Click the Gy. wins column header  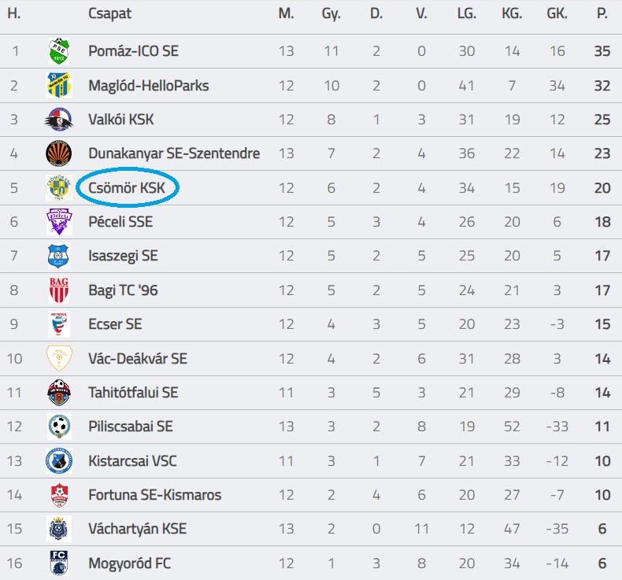point(331,14)
